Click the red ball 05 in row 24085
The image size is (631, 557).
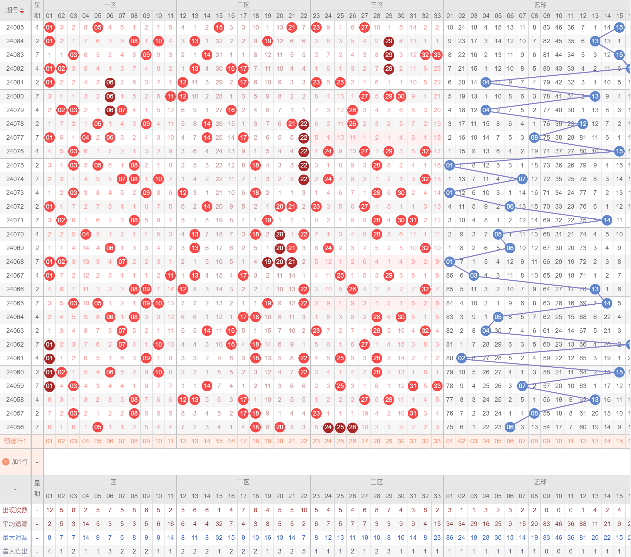pyautogui.click(x=98, y=27)
